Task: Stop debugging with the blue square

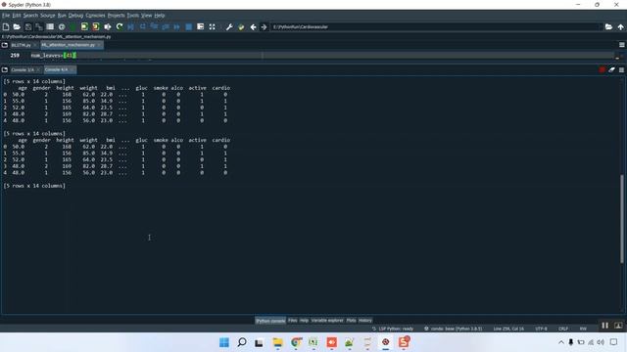Action: [x=189, y=26]
